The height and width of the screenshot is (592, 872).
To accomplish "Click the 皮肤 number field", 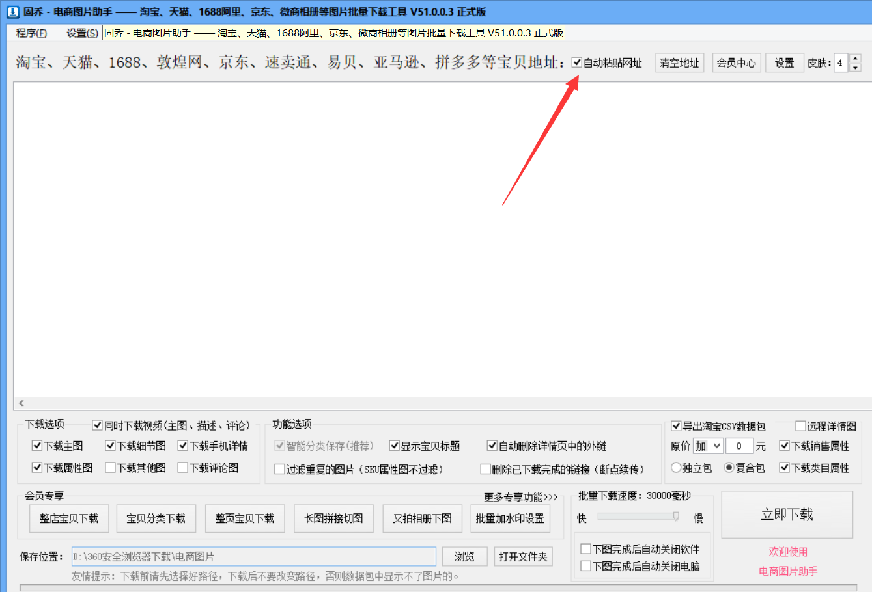I will [x=841, y=62].
